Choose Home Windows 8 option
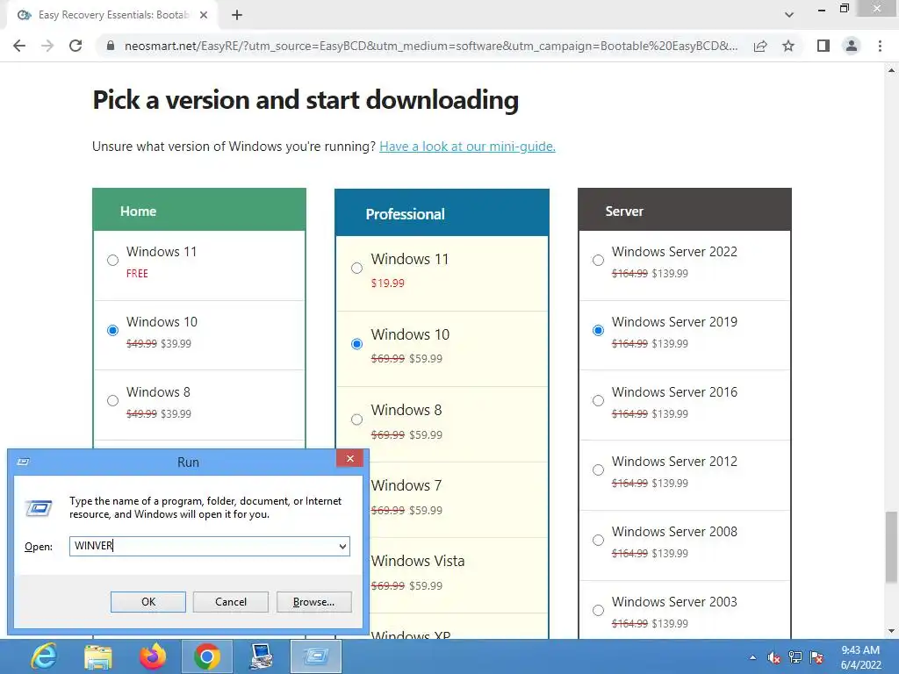899x674 pixels. point(113,400)
